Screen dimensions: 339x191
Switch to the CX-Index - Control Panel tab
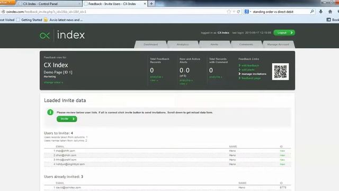tap(50, 4)
